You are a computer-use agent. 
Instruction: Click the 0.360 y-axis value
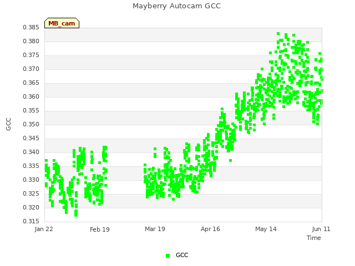point(31,96)
